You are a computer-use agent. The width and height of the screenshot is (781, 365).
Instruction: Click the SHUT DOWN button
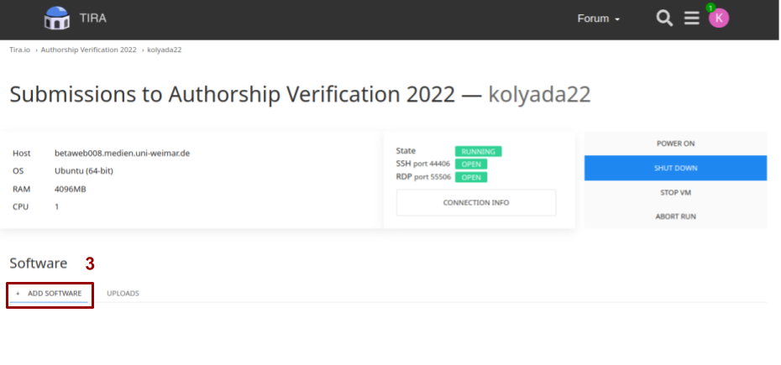coord(675,168)
